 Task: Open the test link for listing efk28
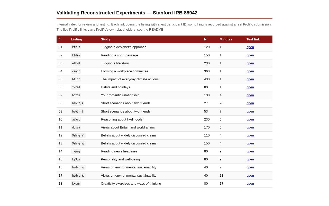(250, 63)
